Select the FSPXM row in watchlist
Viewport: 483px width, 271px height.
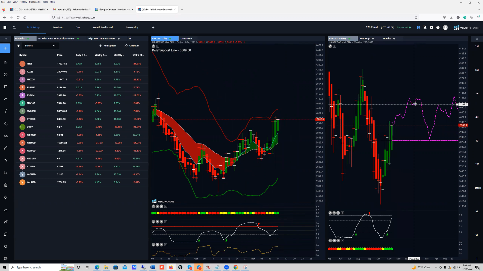tap(82, 95)
